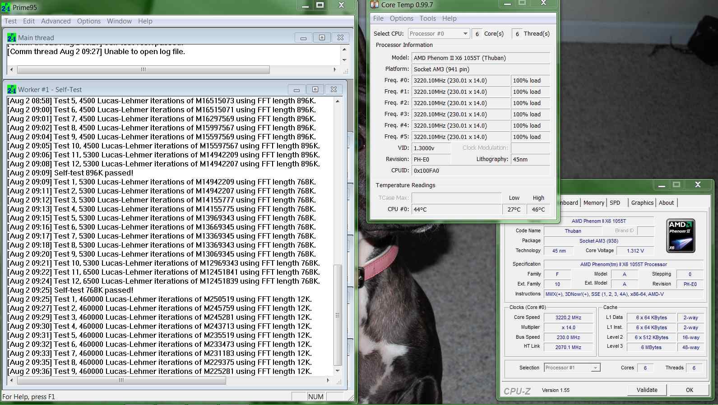
Task: Click the Worker #1 log scroll-down arrow
Action: point(338,371)
